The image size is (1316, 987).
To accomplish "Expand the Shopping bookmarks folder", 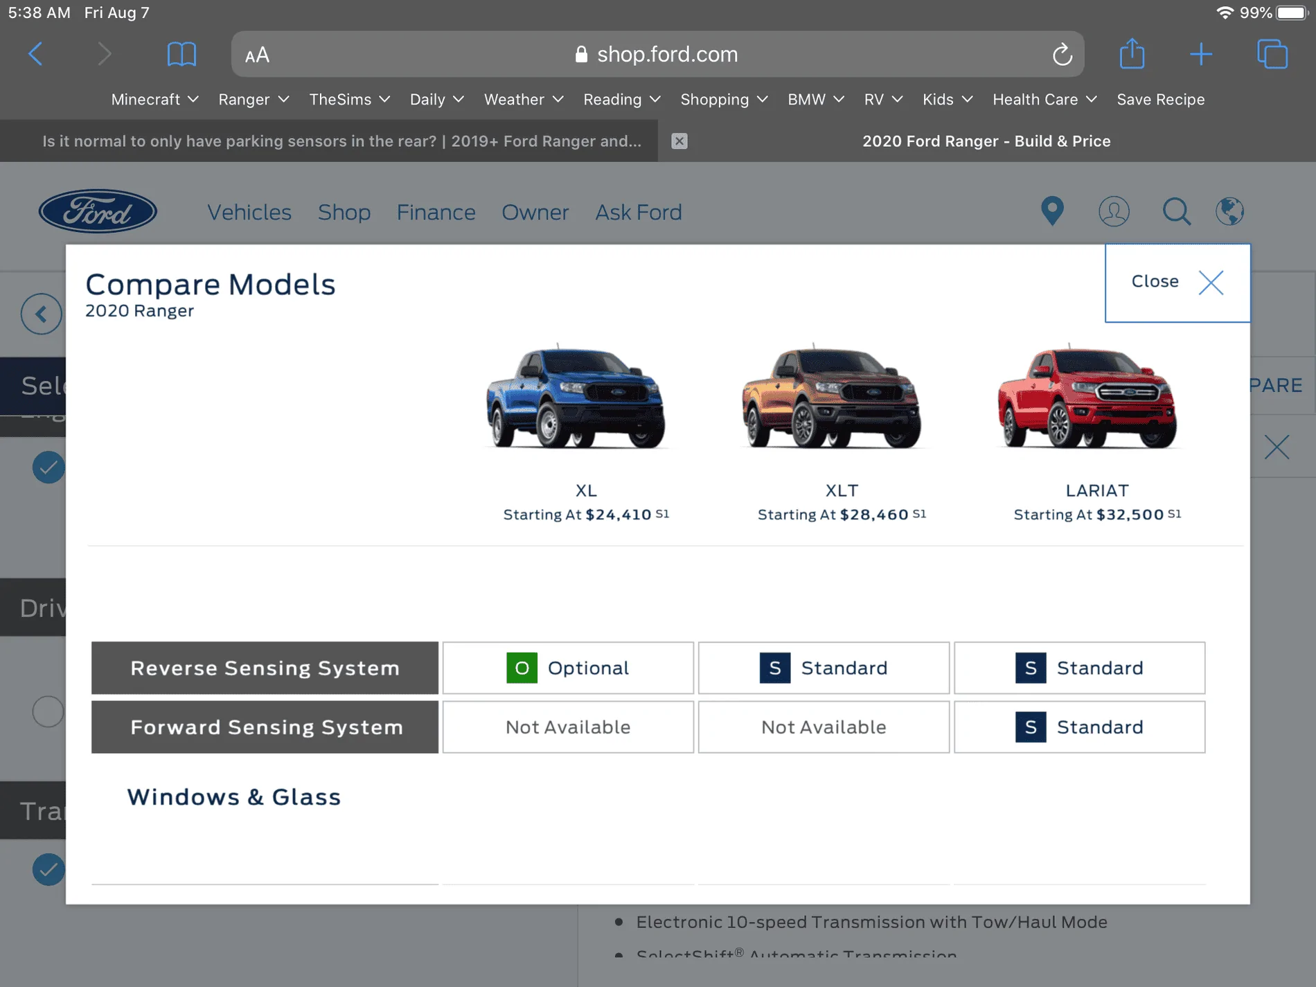I will [x=724, y=100].
